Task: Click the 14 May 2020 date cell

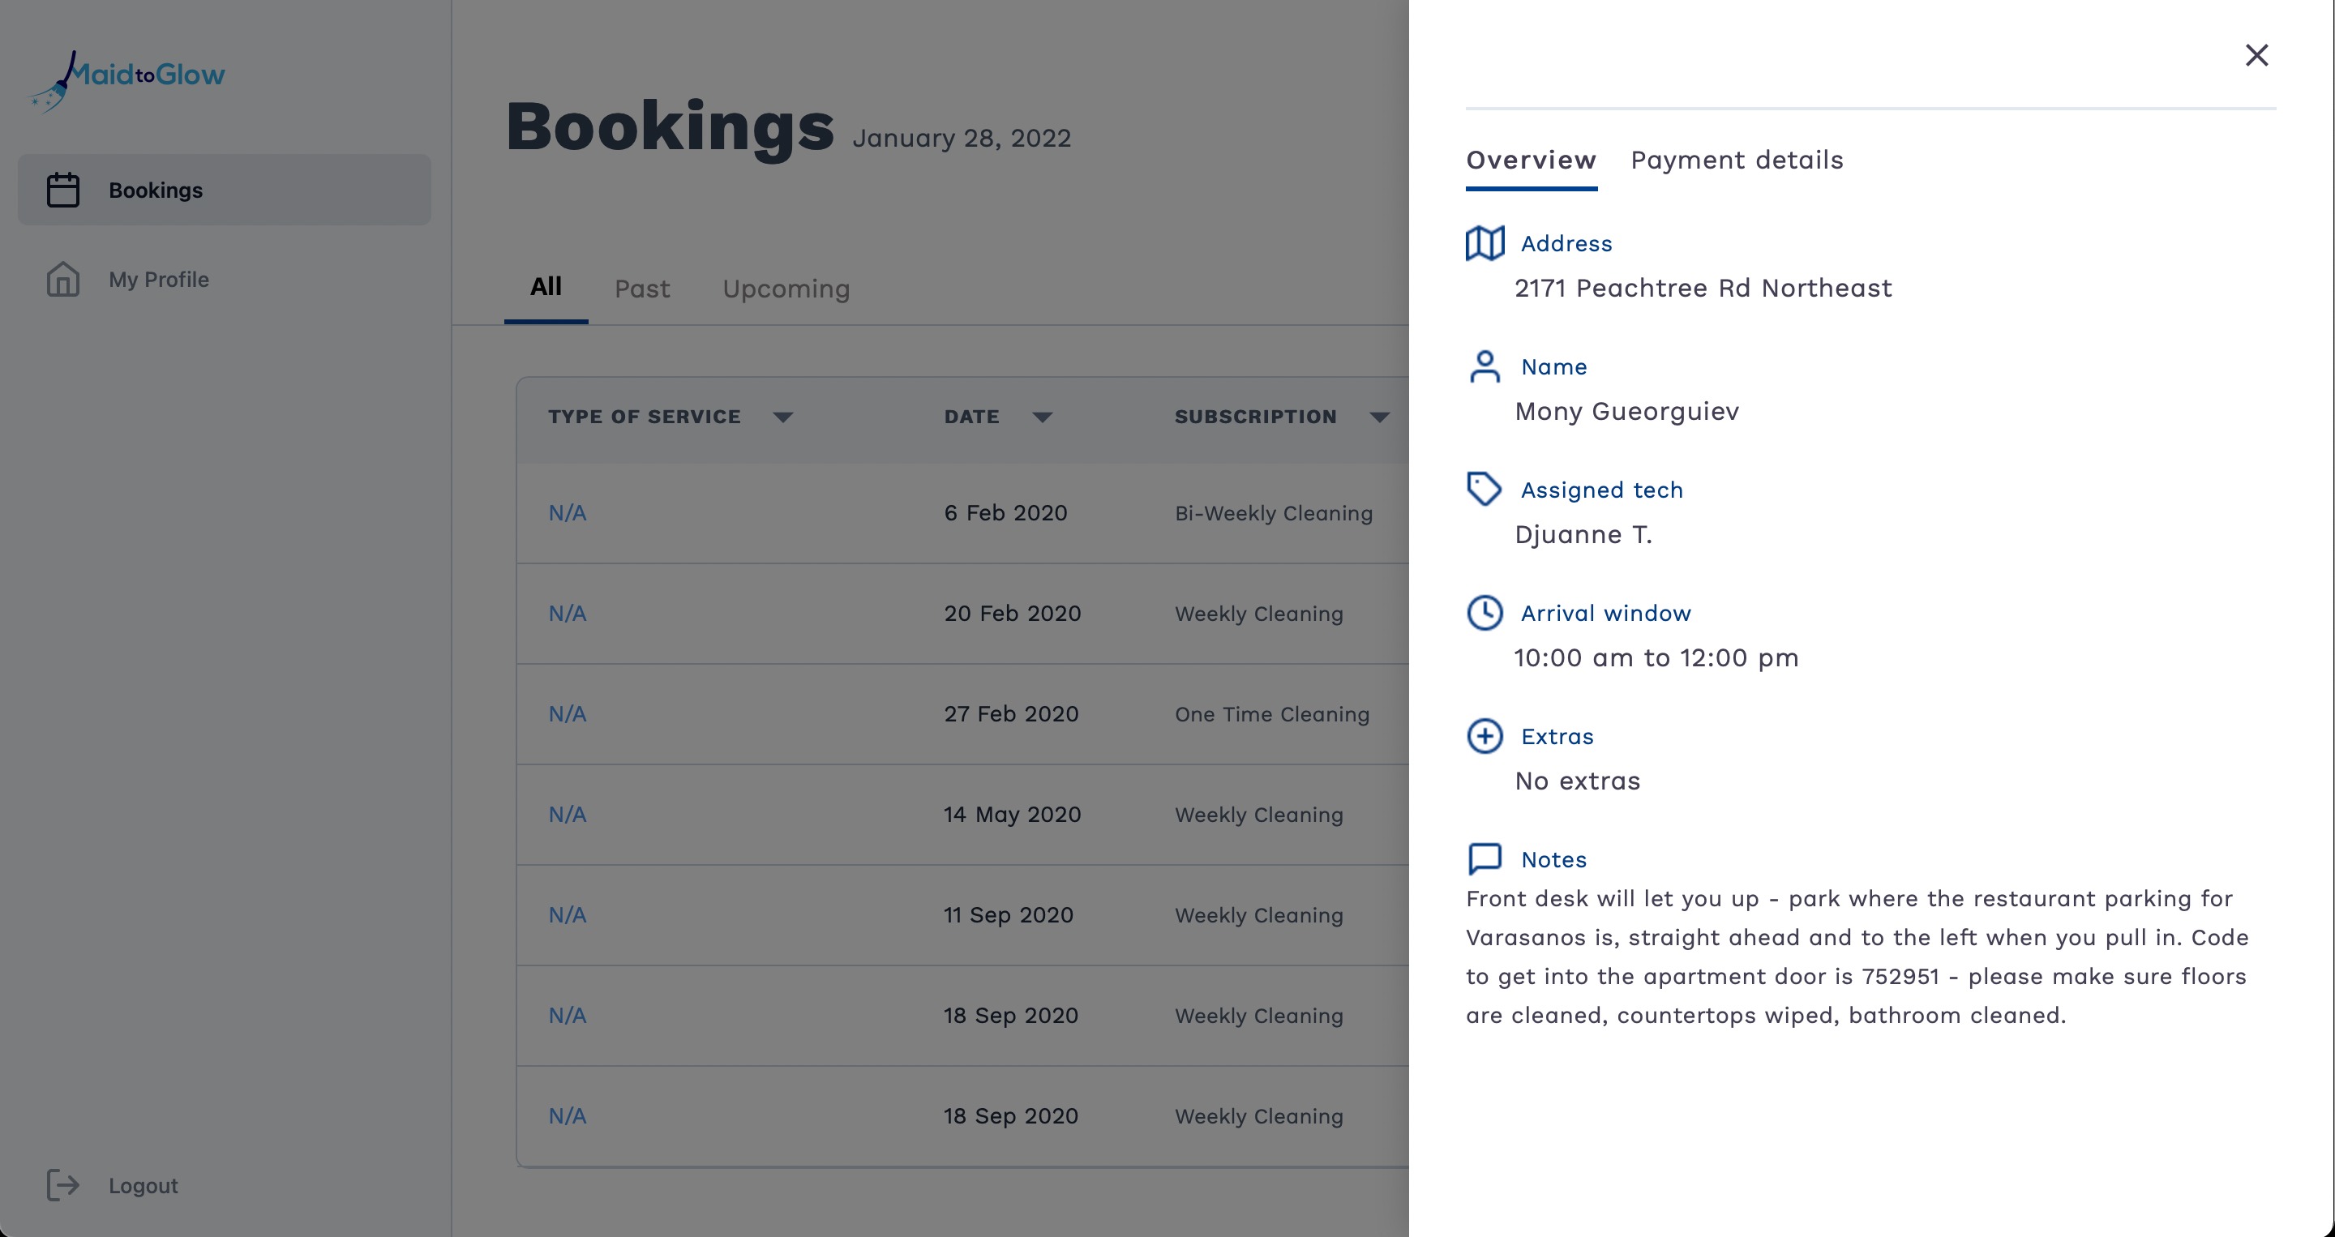Action: pyautogui.click(x=1013, y=815)
